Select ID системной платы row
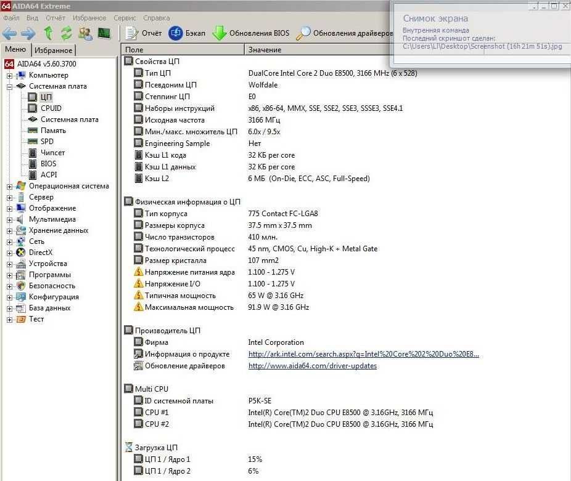 click(203, 400)
